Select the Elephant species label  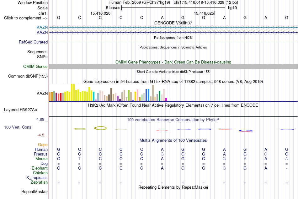point(40,168)
